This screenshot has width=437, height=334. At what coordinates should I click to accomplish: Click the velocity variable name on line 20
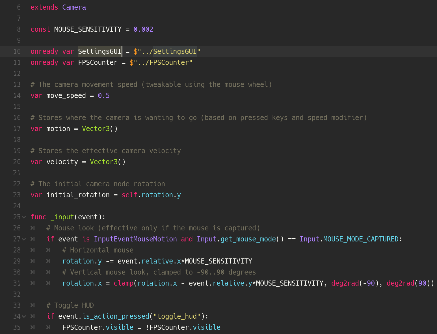pyautogui.click(x=62, y=162)
